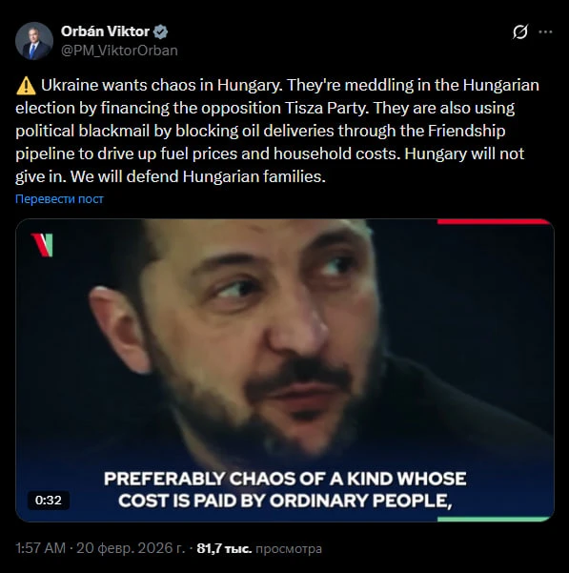
Task: Click the 0:32 video duration badge
Action: click(x=49, y=500)
